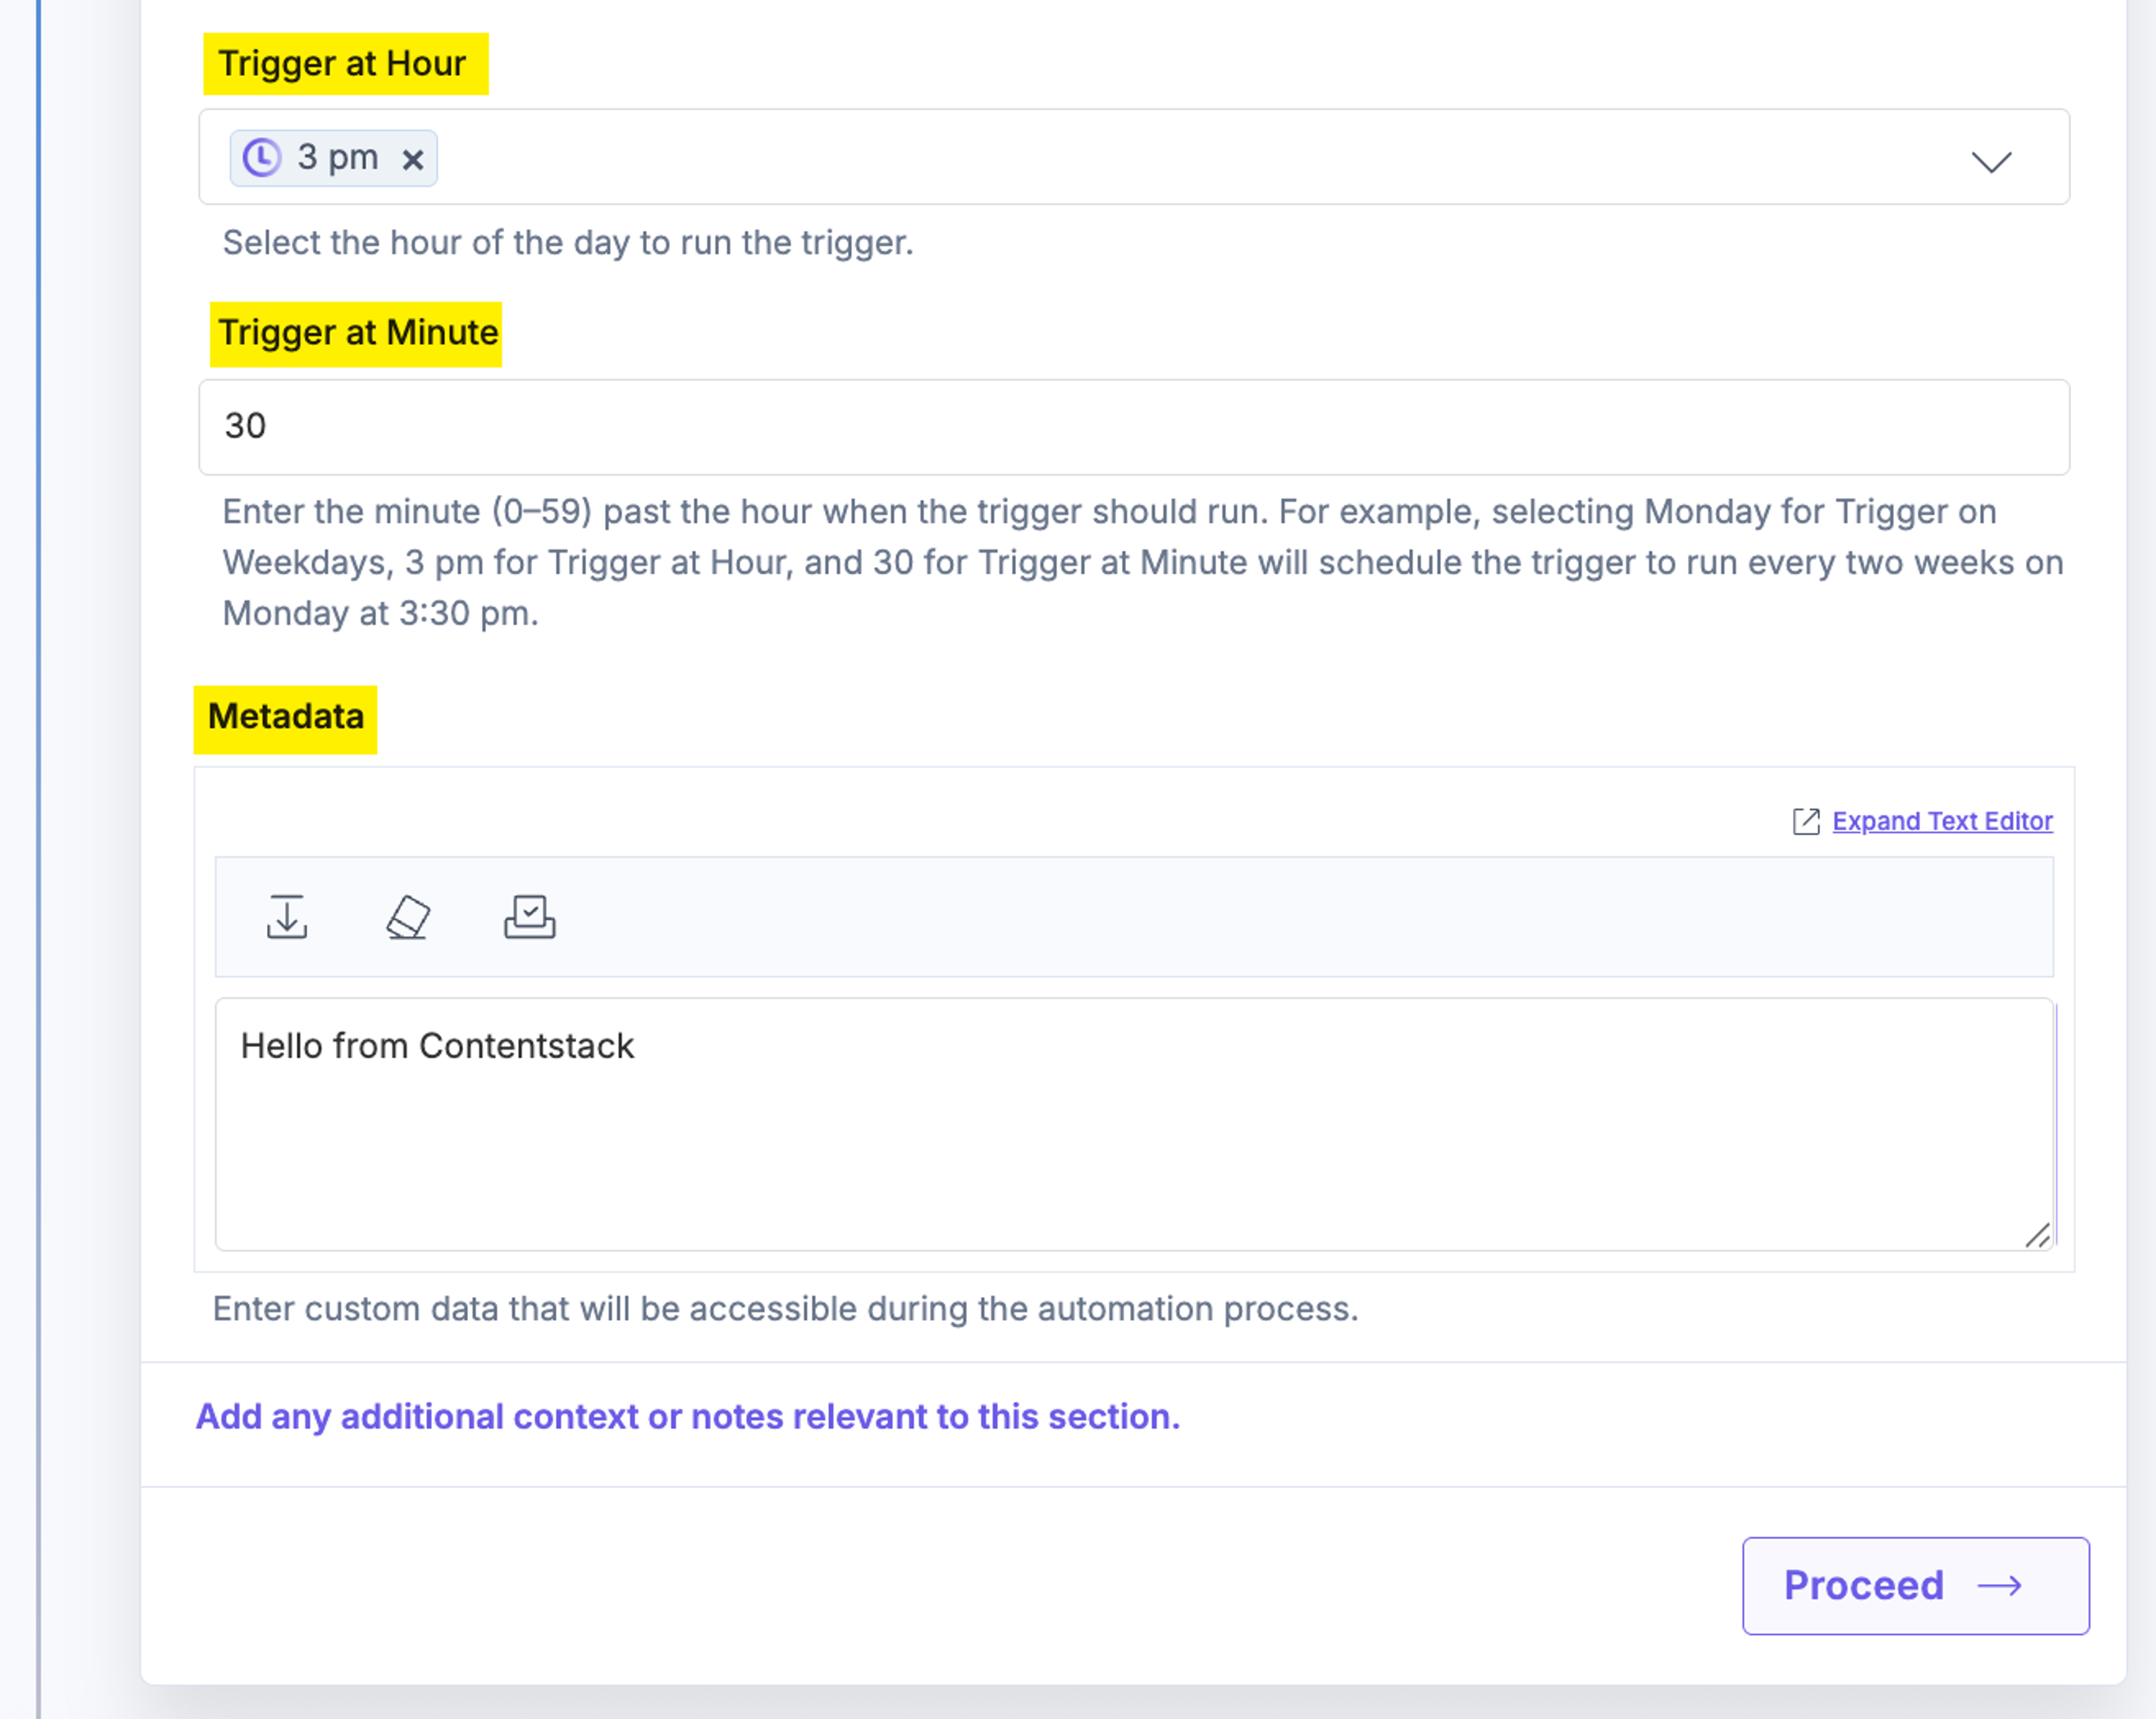Image resolution: width=2156 pixels, height=1719 pixels.
Task: Click the download icon in Metadata toolbar
Action: [x=287, y=916]
